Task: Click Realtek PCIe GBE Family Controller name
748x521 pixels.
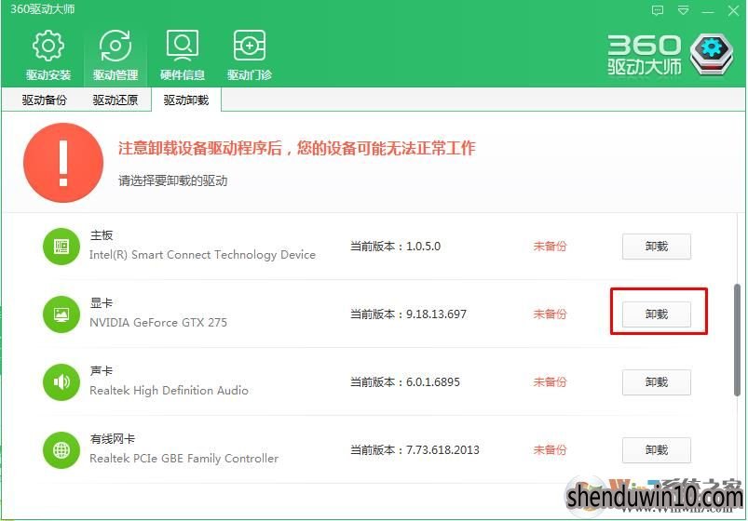Action: click(x=184, y=458)
